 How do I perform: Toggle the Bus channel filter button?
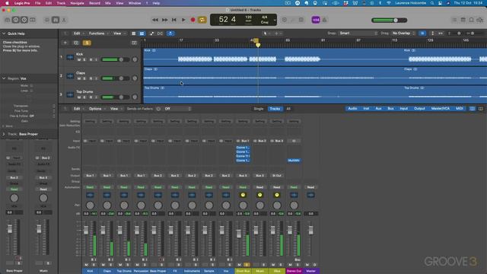coord(390,108)
